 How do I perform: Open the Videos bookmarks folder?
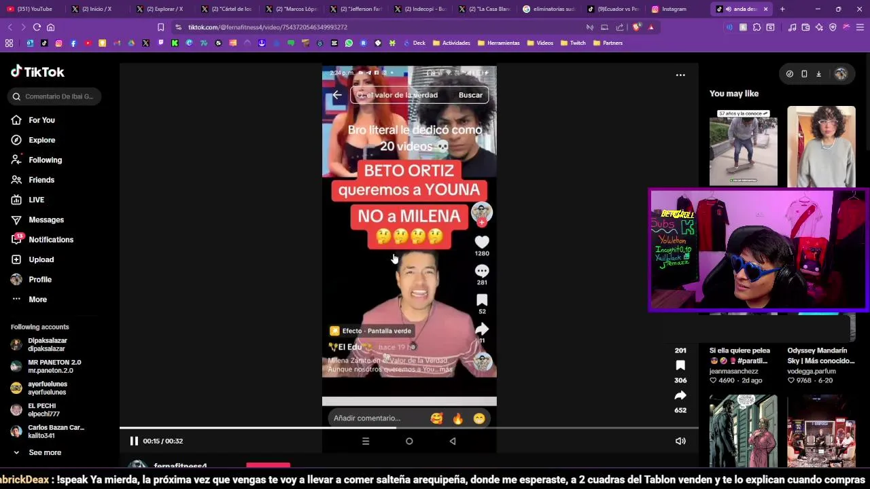click(x=540, y=43)
